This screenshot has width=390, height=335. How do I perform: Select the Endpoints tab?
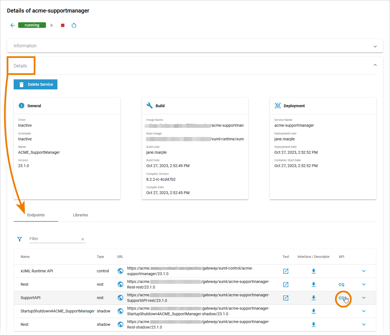(36, 215)
